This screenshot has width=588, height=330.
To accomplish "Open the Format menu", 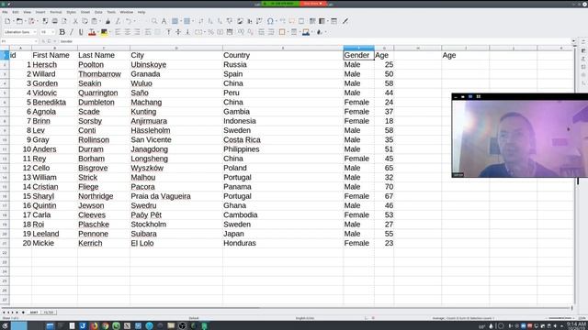I will pyautogui.click(x=56, y=12).
